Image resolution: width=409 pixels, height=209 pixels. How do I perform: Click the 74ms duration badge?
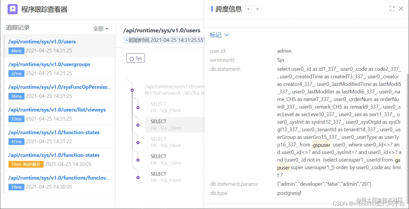click(16, 187)
